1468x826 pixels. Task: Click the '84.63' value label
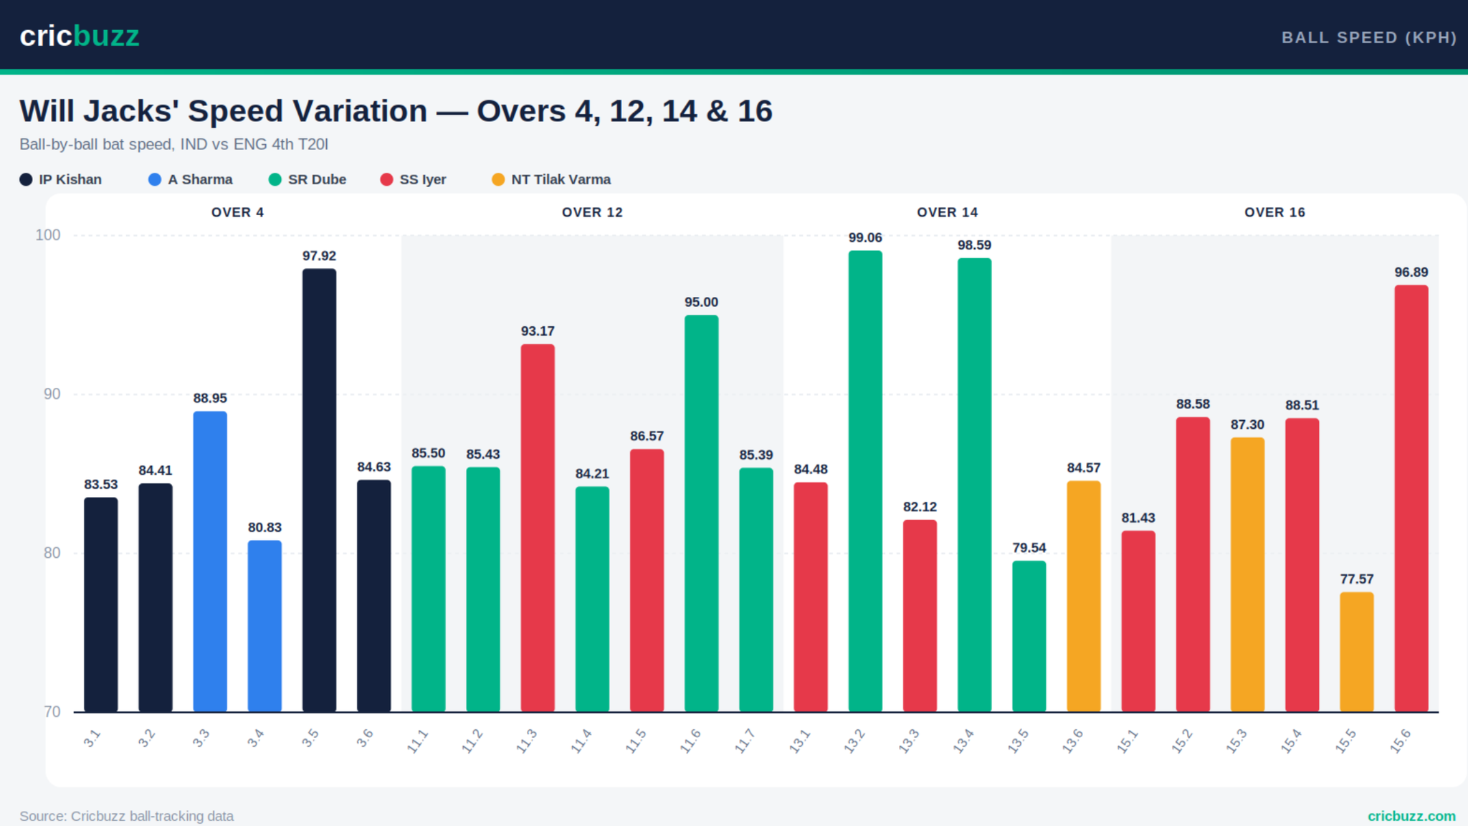[x=374, y=467]
